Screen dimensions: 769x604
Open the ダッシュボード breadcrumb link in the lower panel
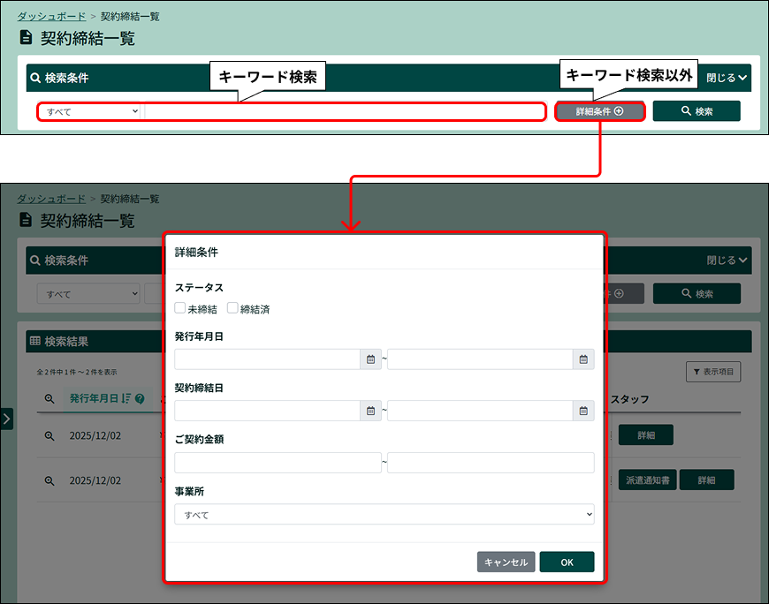pos(51,199)
